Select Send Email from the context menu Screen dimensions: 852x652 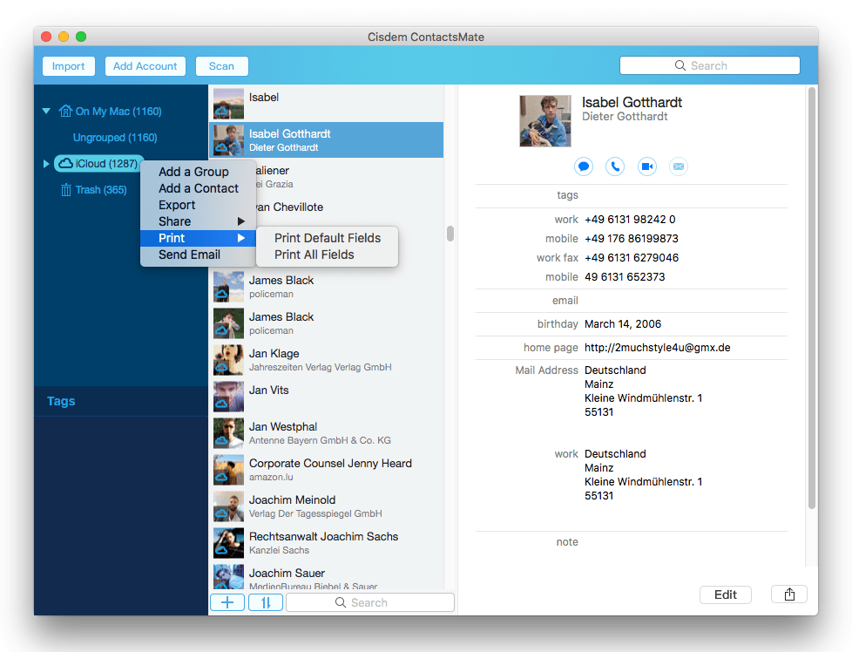(187, 254)
